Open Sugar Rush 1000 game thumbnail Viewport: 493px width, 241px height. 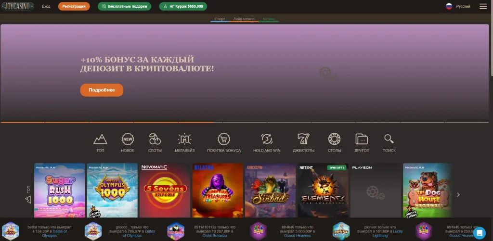tap(59, 190)
